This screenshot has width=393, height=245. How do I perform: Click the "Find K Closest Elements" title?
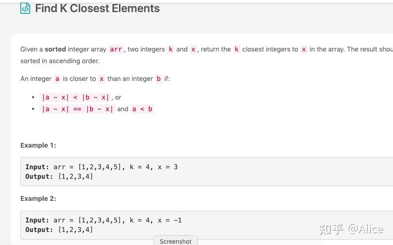[97, 9]
